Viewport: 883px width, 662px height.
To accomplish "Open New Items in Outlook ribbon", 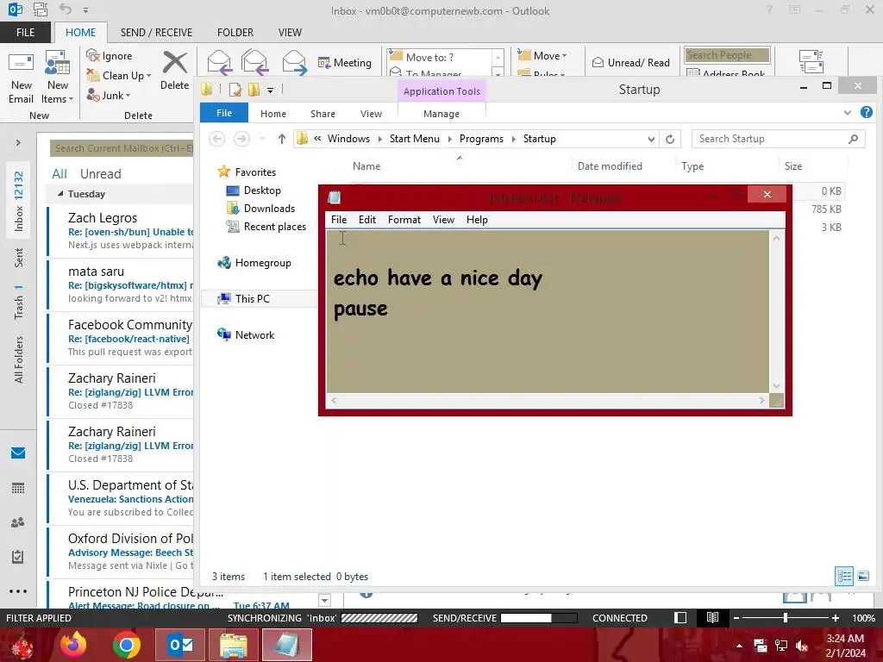I will 58,78.
